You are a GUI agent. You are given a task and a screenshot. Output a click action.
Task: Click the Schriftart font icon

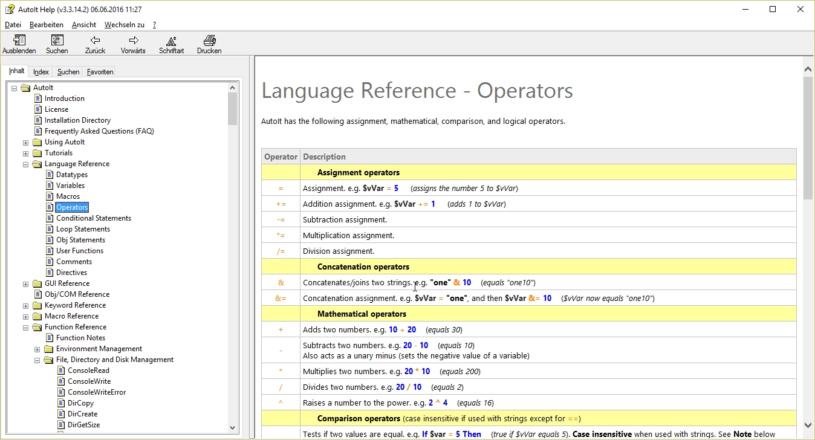[x=172, y=40]
